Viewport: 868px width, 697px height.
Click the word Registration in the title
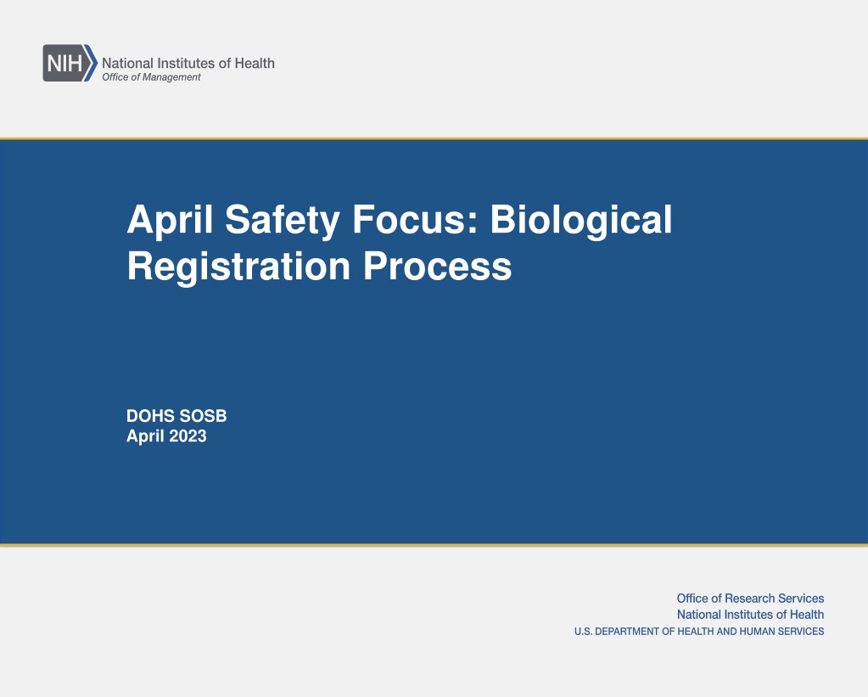(239, 267)
